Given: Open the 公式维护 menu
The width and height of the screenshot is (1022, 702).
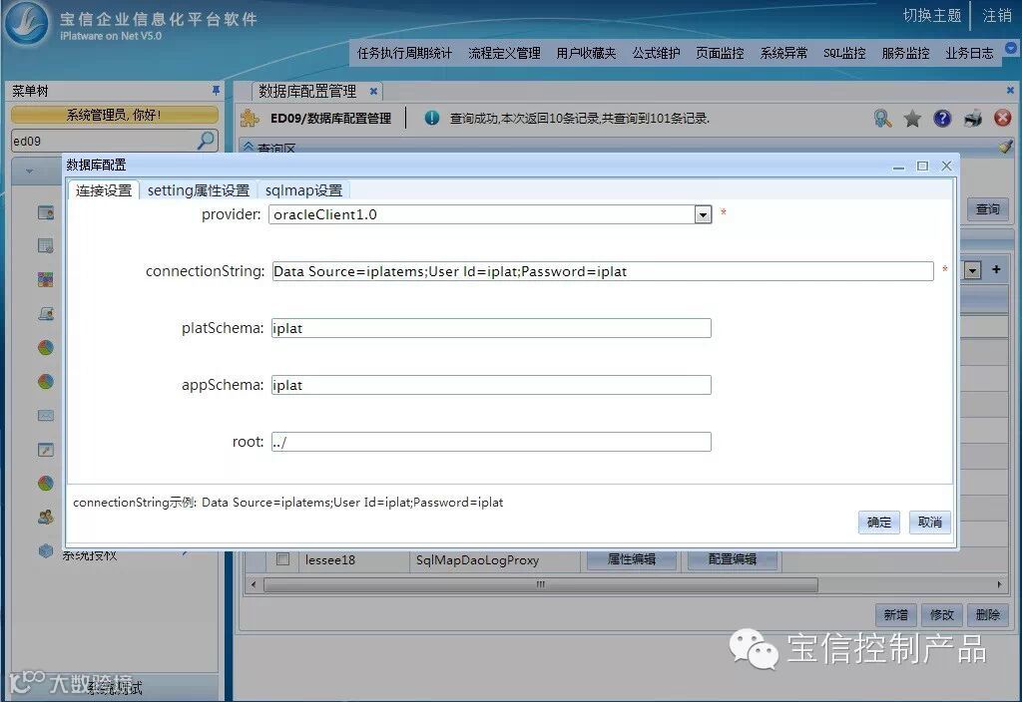Looking at the screenshot, I should click(656, 54).
